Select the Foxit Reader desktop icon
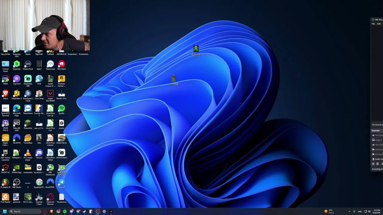This screenshot has width=383, height=215. [x=5, y=198]
